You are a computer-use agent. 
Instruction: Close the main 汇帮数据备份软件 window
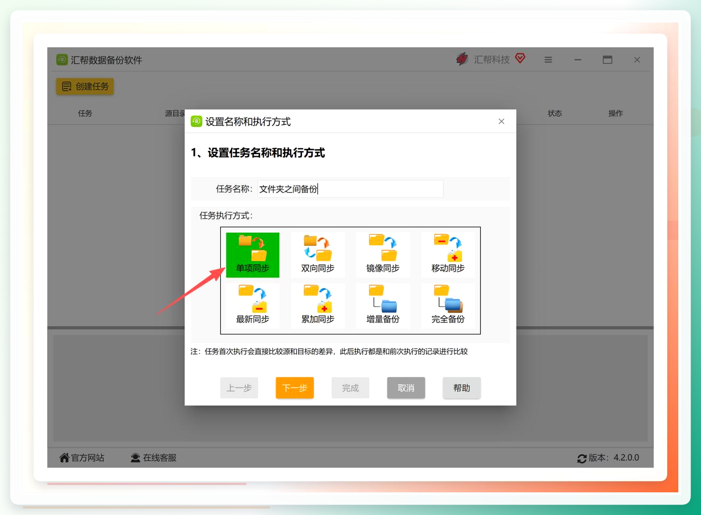click(x=637, y=60)
